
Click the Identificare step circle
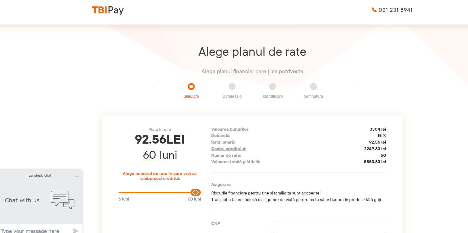tap(272, 86)
